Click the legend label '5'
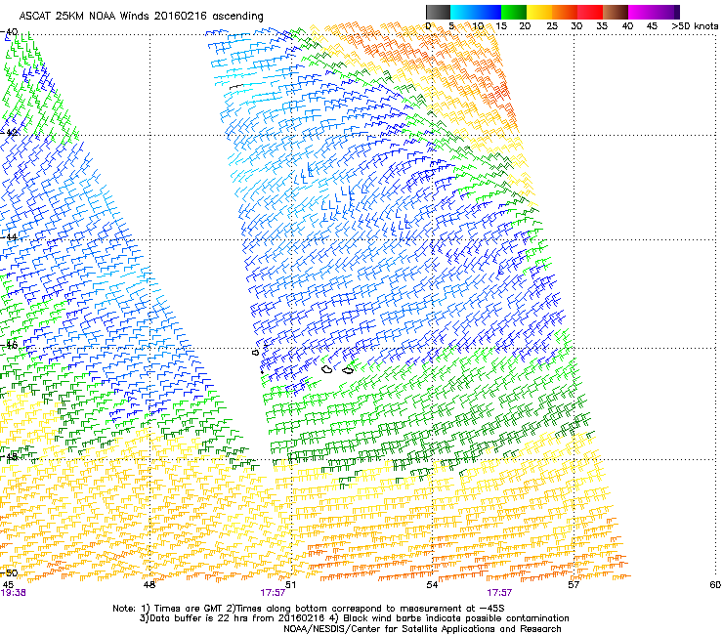Image resolution: width=723 pixels, height=635 pixels. tap(451, 26)
